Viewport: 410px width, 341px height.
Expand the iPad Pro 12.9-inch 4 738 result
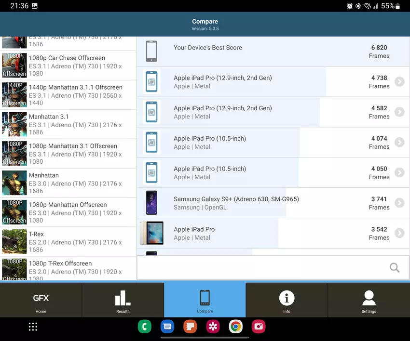(399, 82)
